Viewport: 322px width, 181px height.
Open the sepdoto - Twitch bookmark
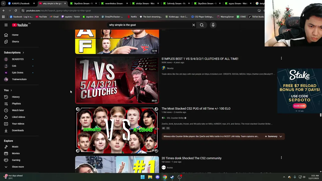(70, 17)
